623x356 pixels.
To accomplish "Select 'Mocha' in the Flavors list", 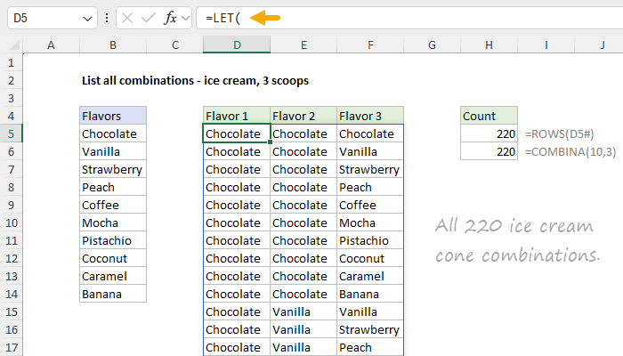I will (x=113, y=222).
